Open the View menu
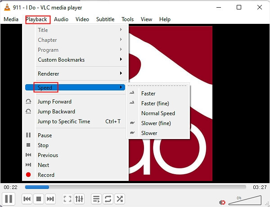Screen dimensions: 270x207 coord(146,19)
